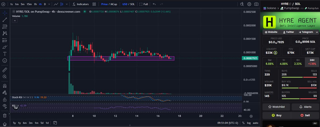Viewport: 320px width, 127px height.
Task: Take a chart snapshot with camera icon
Action: (256, 4)
